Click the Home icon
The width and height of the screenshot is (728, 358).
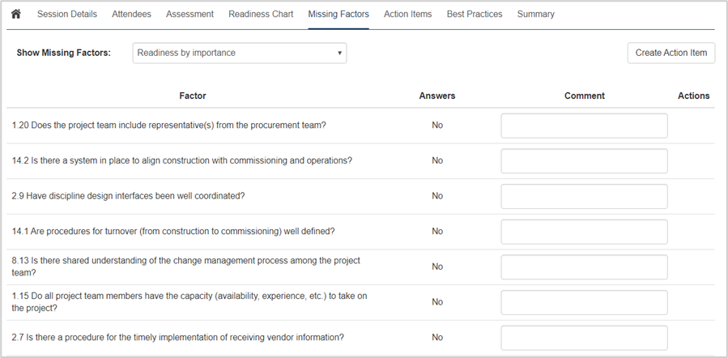[15, 15]
